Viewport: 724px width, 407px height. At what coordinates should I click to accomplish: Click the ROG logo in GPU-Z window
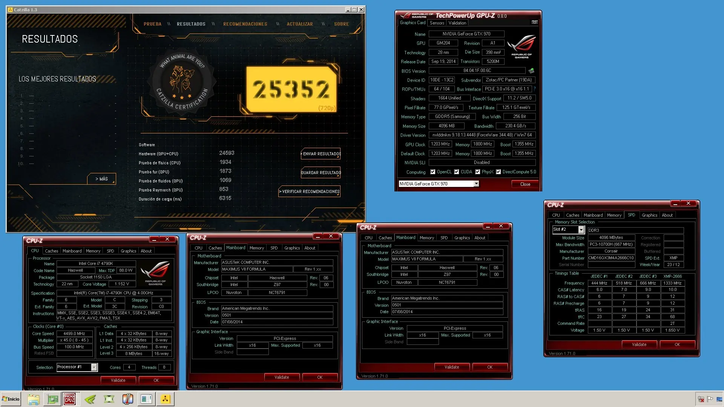(x=522, y=46)
